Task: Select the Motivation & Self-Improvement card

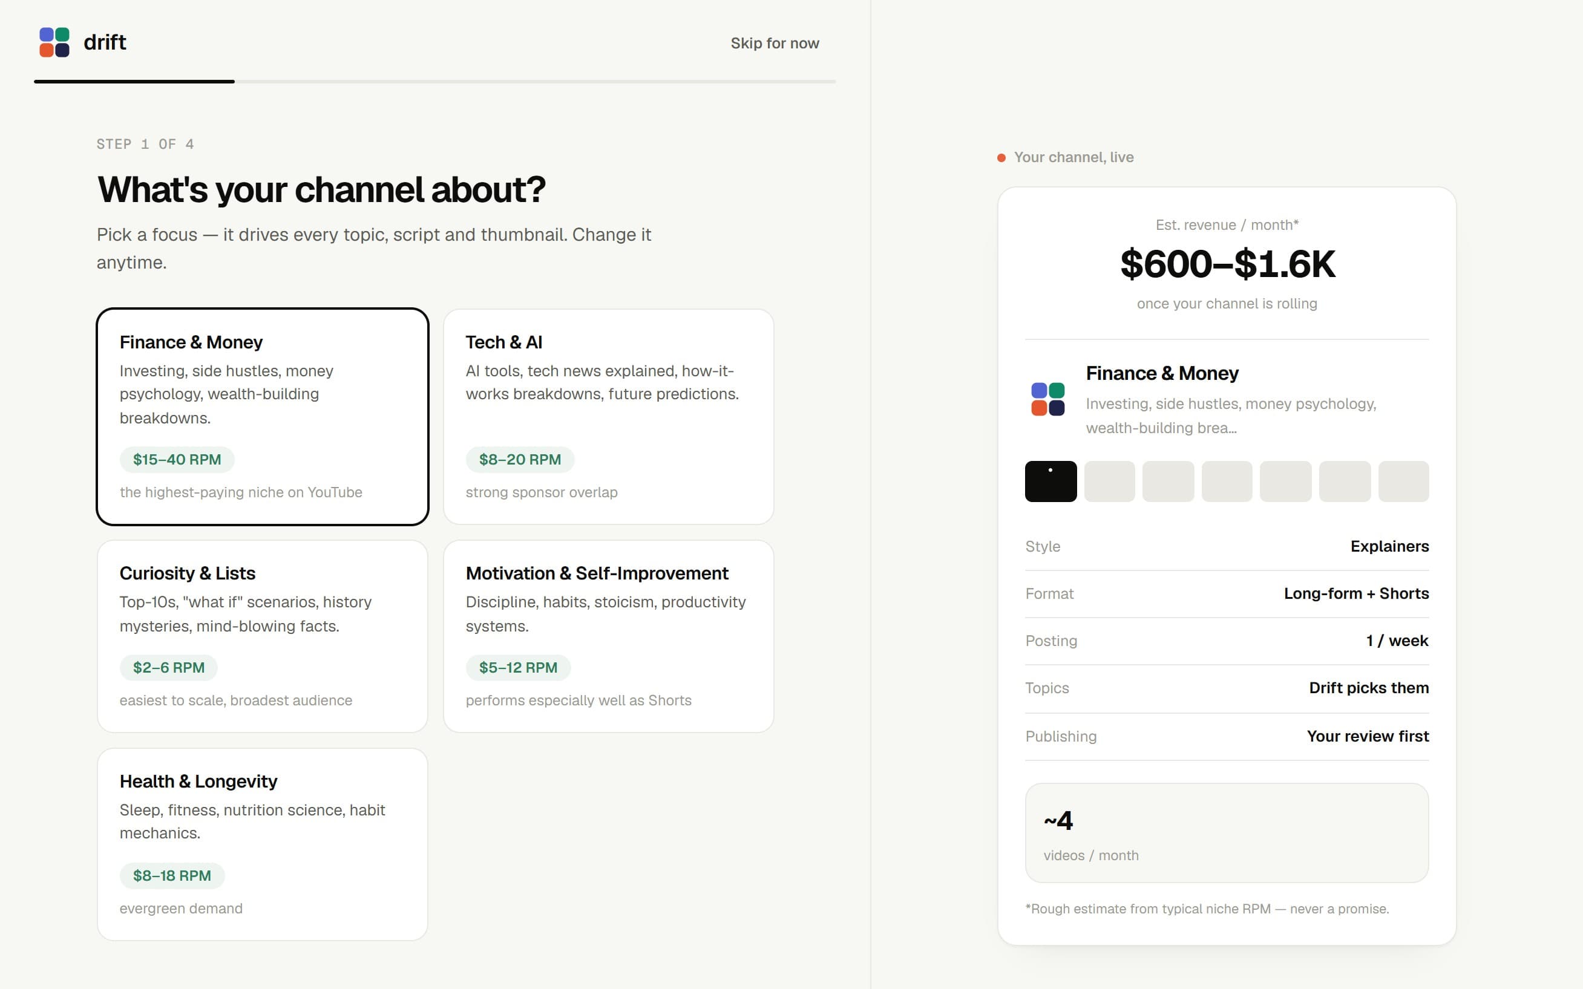Action: [608, 636]
